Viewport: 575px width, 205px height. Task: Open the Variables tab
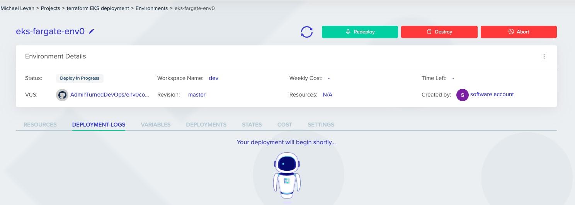[x=156, y=125]
